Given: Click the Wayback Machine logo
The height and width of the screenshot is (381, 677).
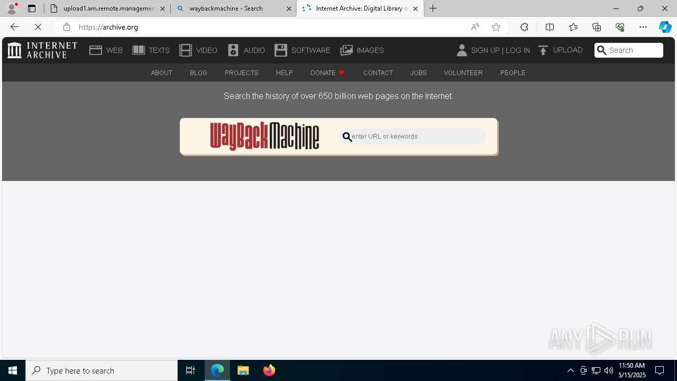Looking at the screenshot, I should pyautogui.click(x=264, y=137).
